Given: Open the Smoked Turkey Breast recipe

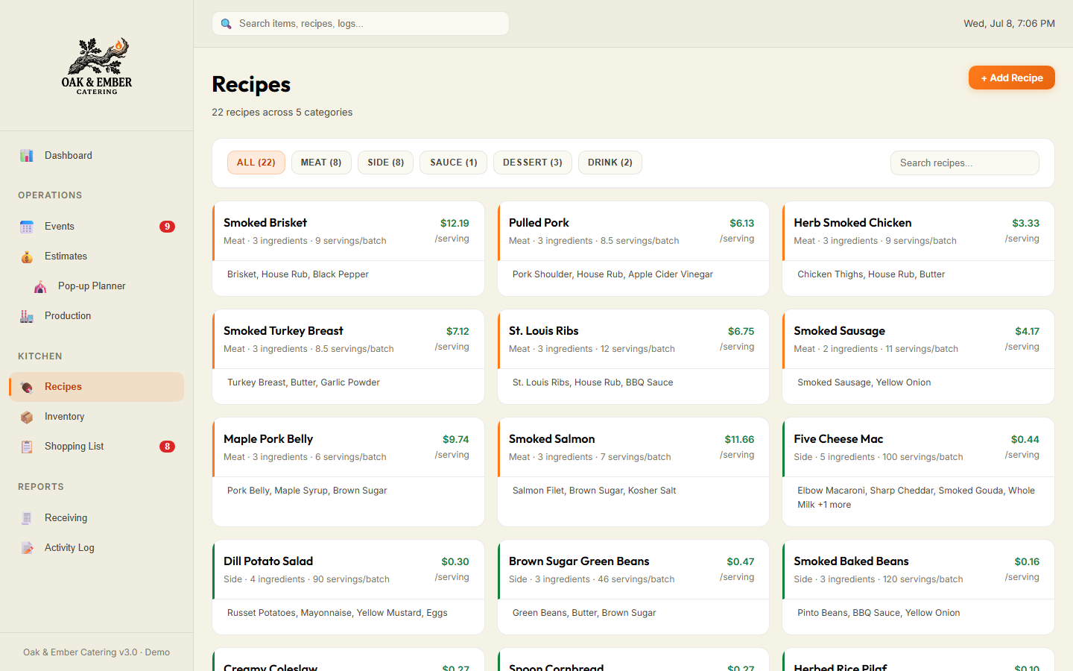Looking at the screenshot, I should point(348,357).
